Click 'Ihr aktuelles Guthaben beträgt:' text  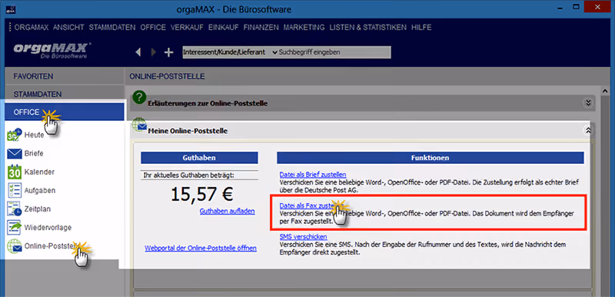[x=188, y=175]
